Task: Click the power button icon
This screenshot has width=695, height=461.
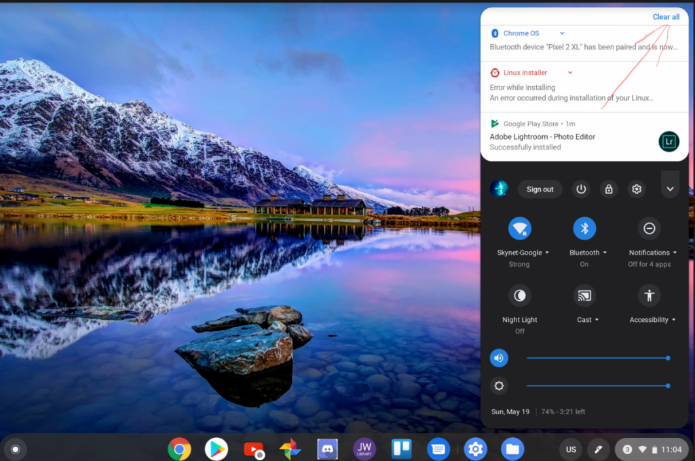Action: tap(581, 189)
